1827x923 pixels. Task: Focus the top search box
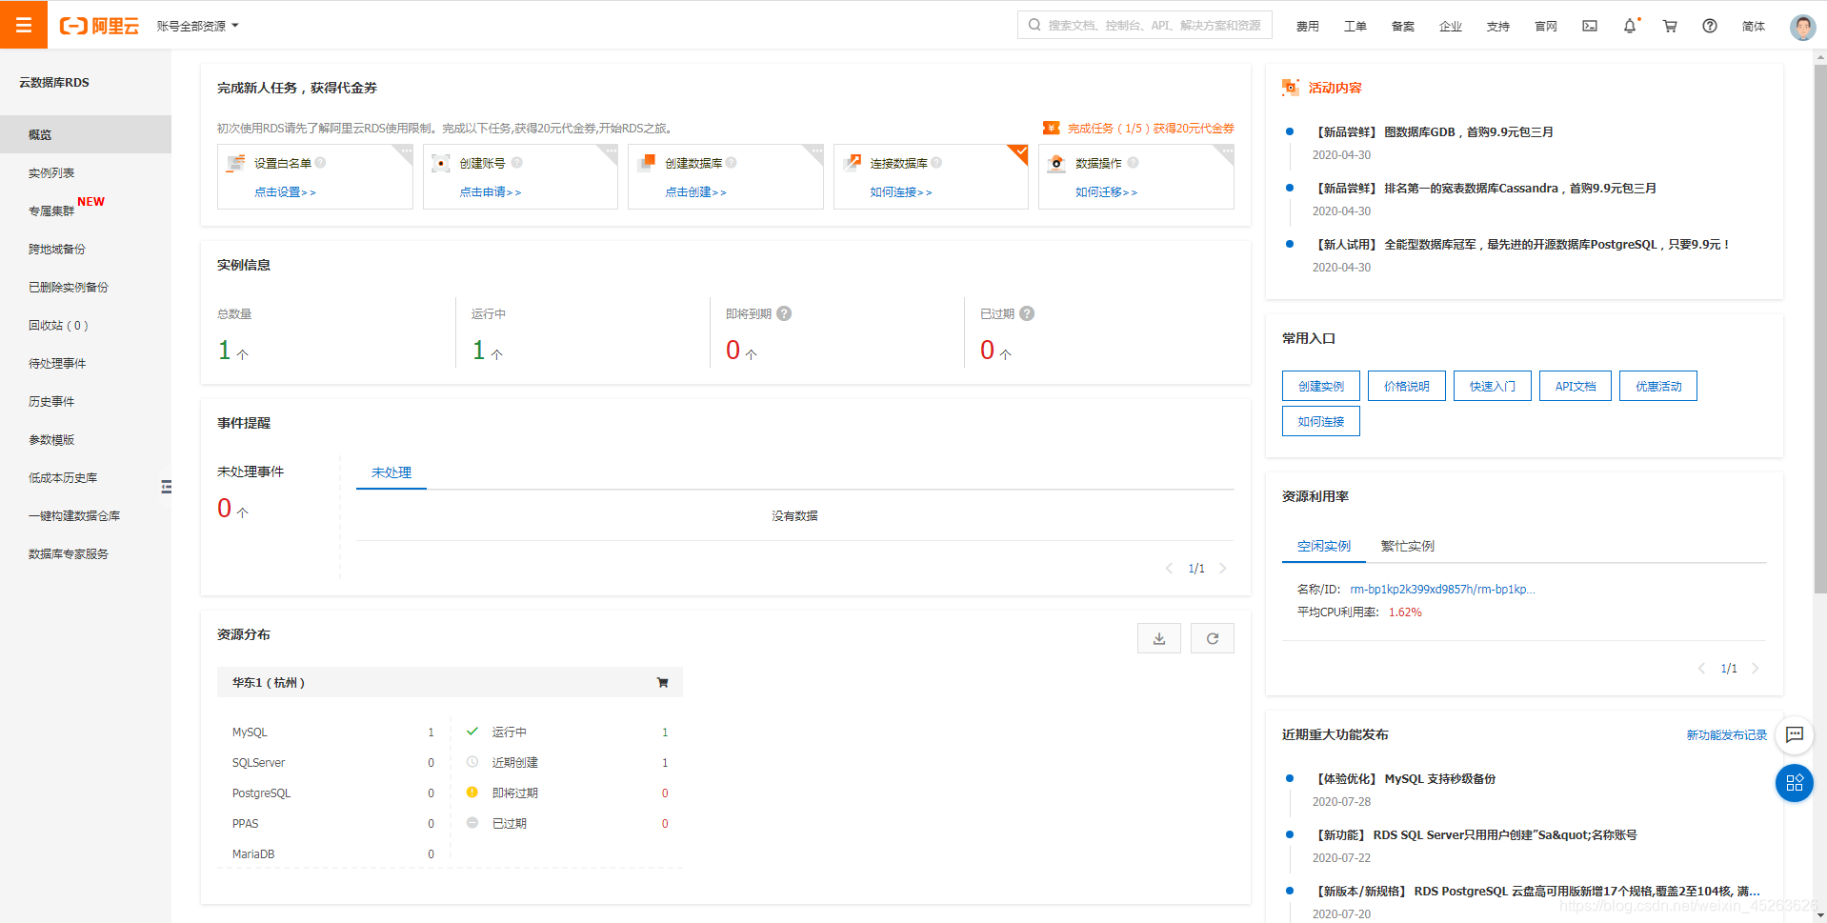click(x=1145, y=25)
